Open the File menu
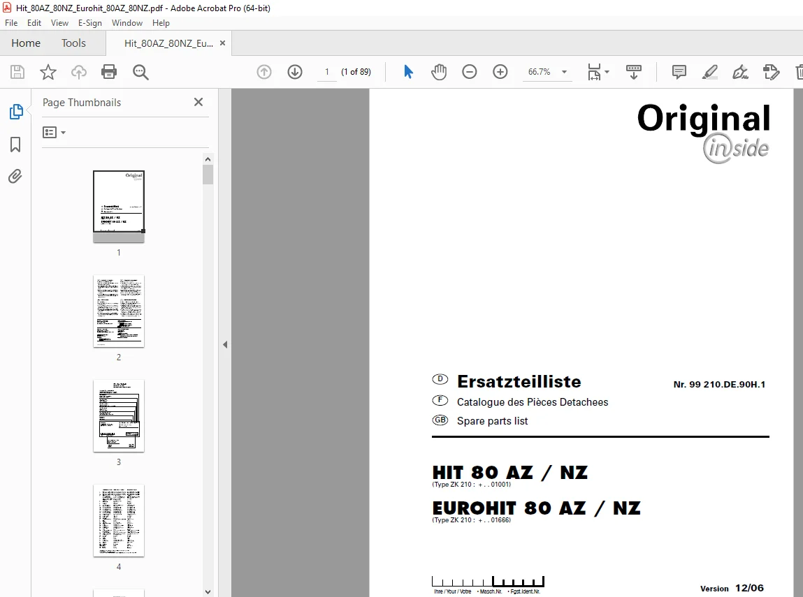 coord(11,23)
